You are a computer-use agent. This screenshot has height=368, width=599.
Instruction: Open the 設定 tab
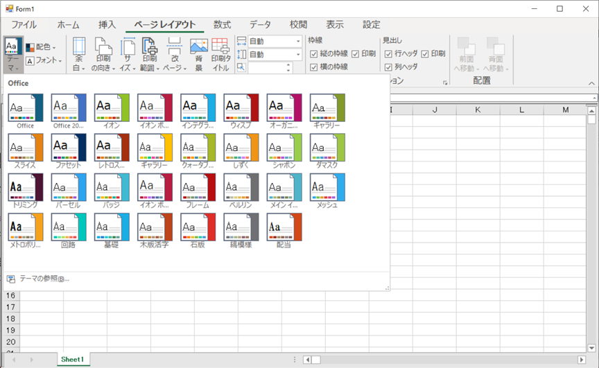click(x=372, y=25)
